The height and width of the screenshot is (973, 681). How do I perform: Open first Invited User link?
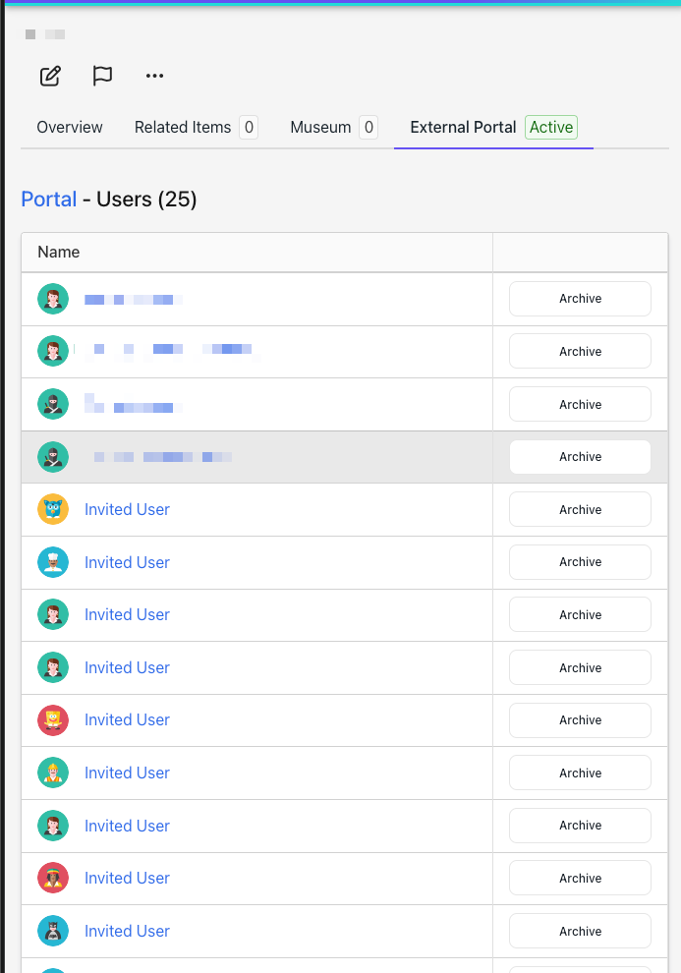tap(127, 509)
